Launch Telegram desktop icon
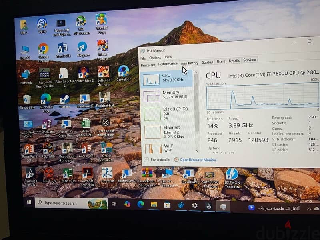Viewport: 320px width, 240px height. 82,49
